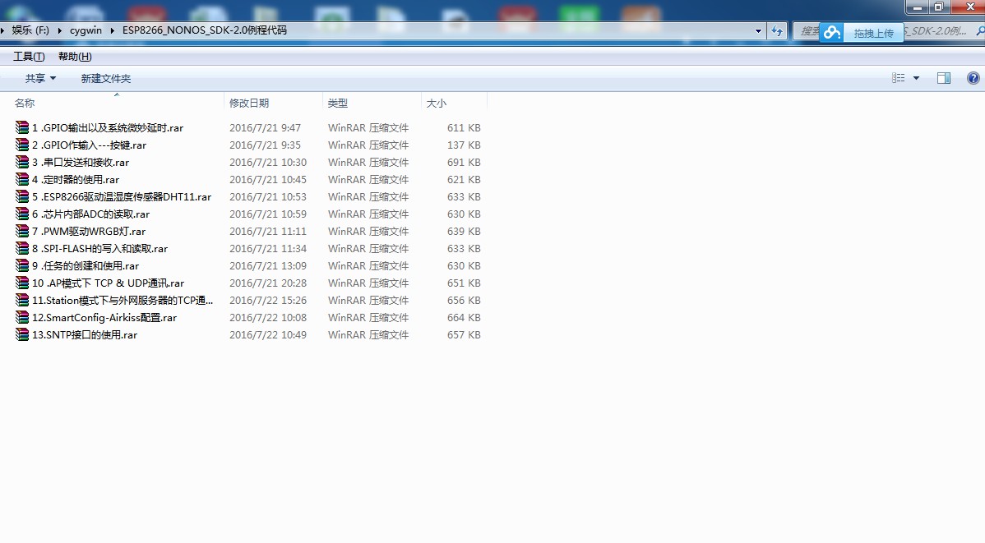The height and width of the screenshot is (543, 985).
Task: Click the cloud upload icon
Action: 832,33
